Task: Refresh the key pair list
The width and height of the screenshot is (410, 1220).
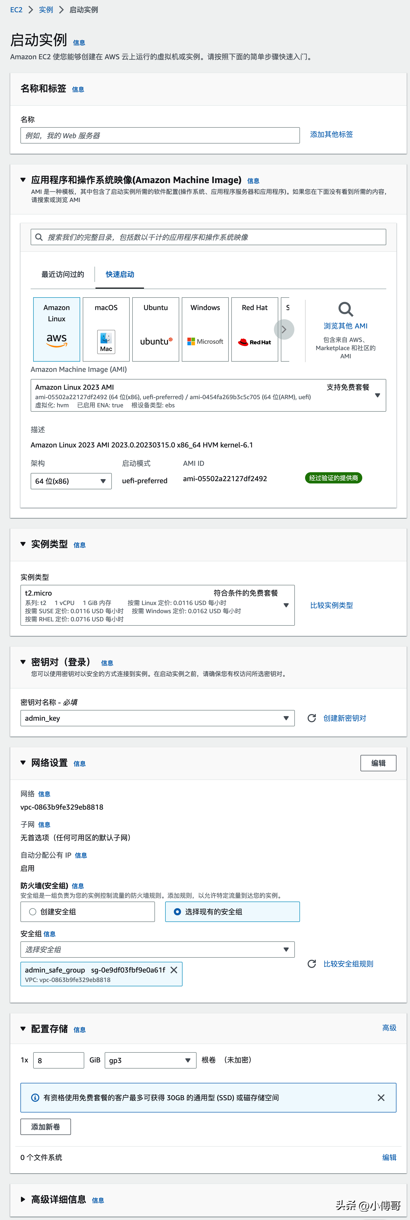Action: pyautogui.click(x=311, y=718)
